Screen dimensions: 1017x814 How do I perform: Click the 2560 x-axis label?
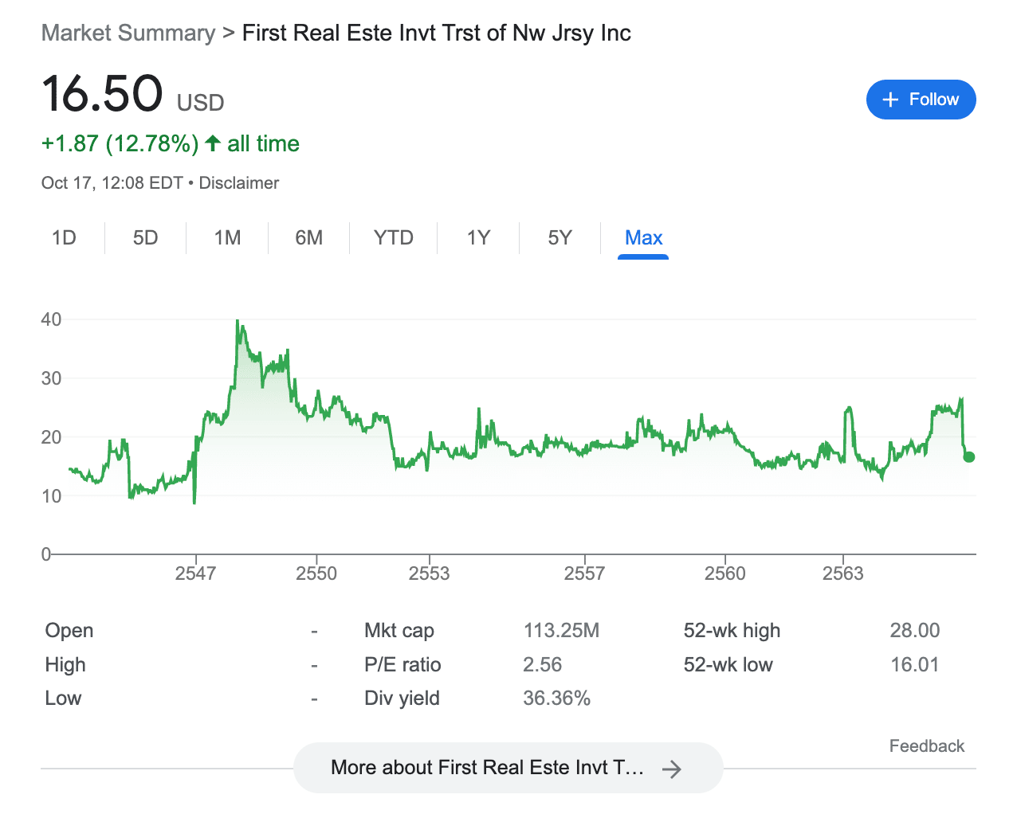pos(725,573)
